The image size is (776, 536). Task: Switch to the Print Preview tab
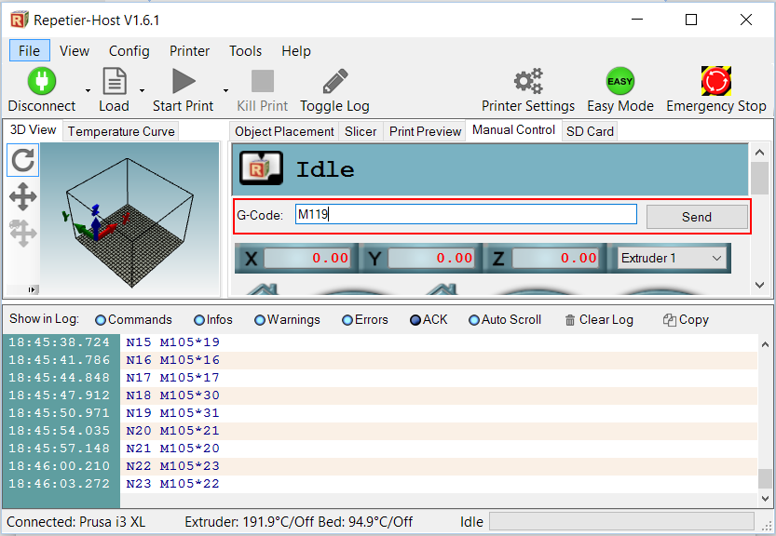(x=425, y=131)
